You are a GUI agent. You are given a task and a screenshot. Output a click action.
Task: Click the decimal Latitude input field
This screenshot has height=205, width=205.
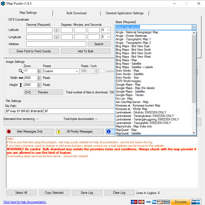point(39,30)
